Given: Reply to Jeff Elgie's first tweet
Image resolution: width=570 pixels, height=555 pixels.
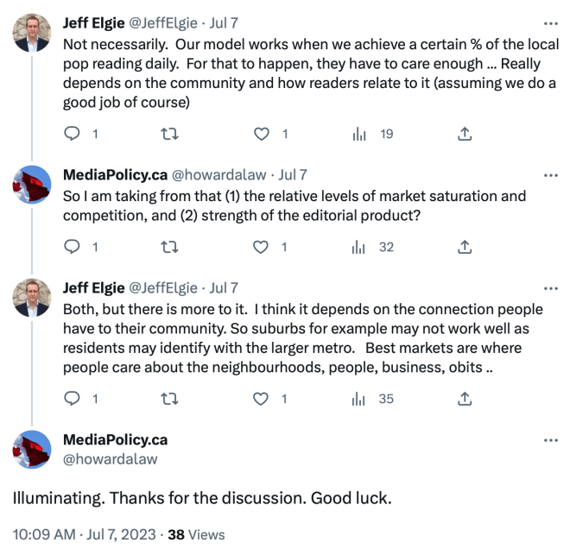Looking at the screenshot, I should click(73, 134).
